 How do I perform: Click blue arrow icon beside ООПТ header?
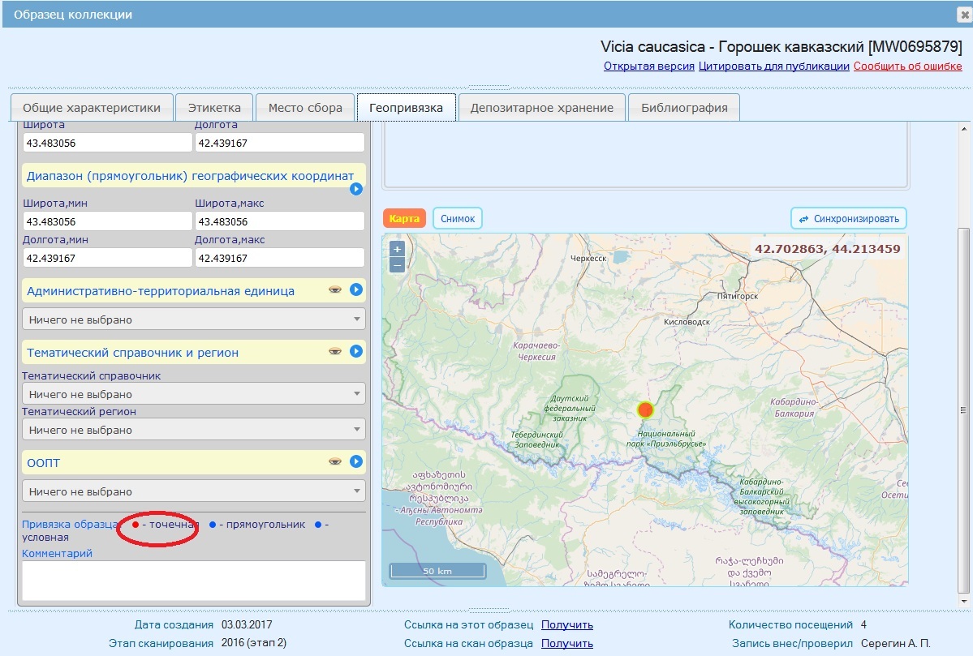(355, 462)
